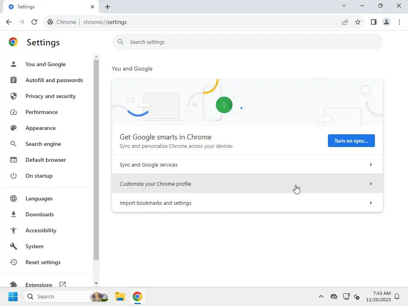Click the Reset settings history icon

click(14, 262)
